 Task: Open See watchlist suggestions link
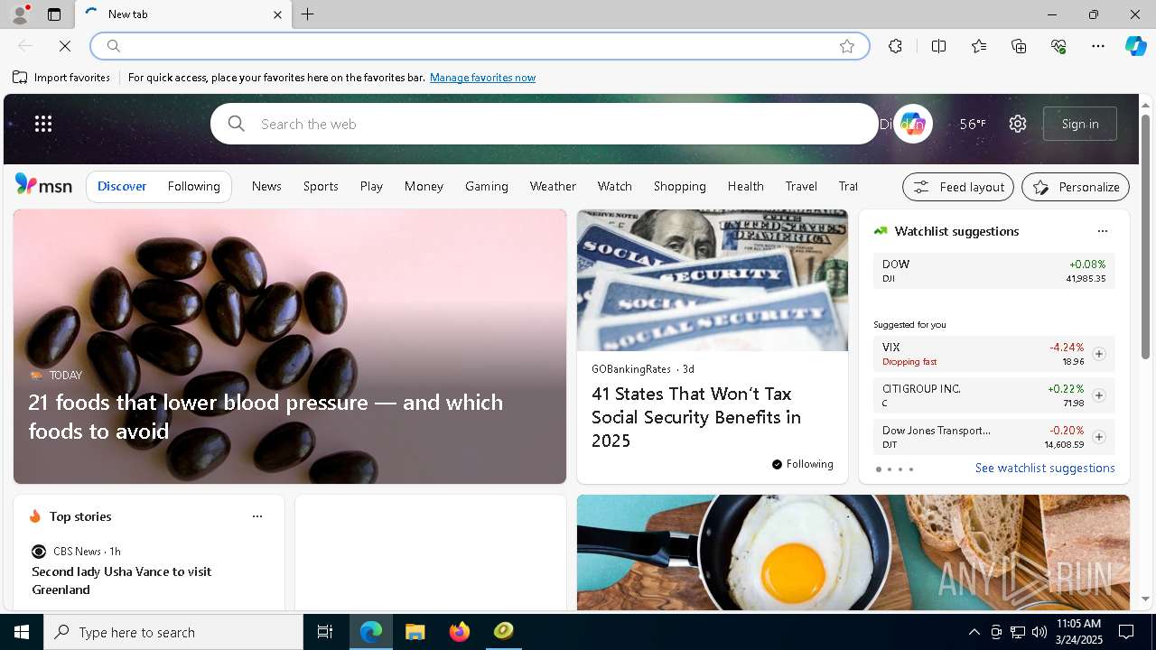click(x=1045, y=468)
